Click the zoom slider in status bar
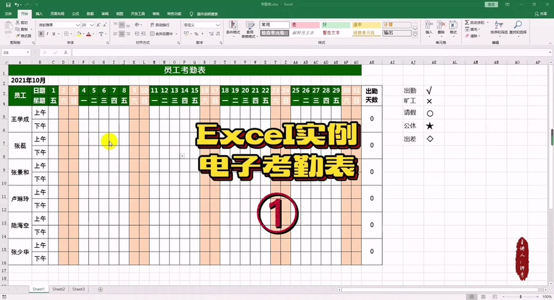This screenshot has height=300, width=554. 521,296
